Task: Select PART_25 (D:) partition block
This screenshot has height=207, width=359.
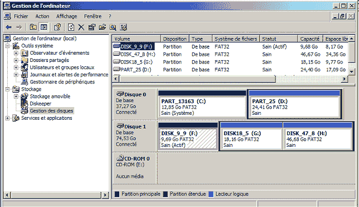Action: tap(294, 104)
